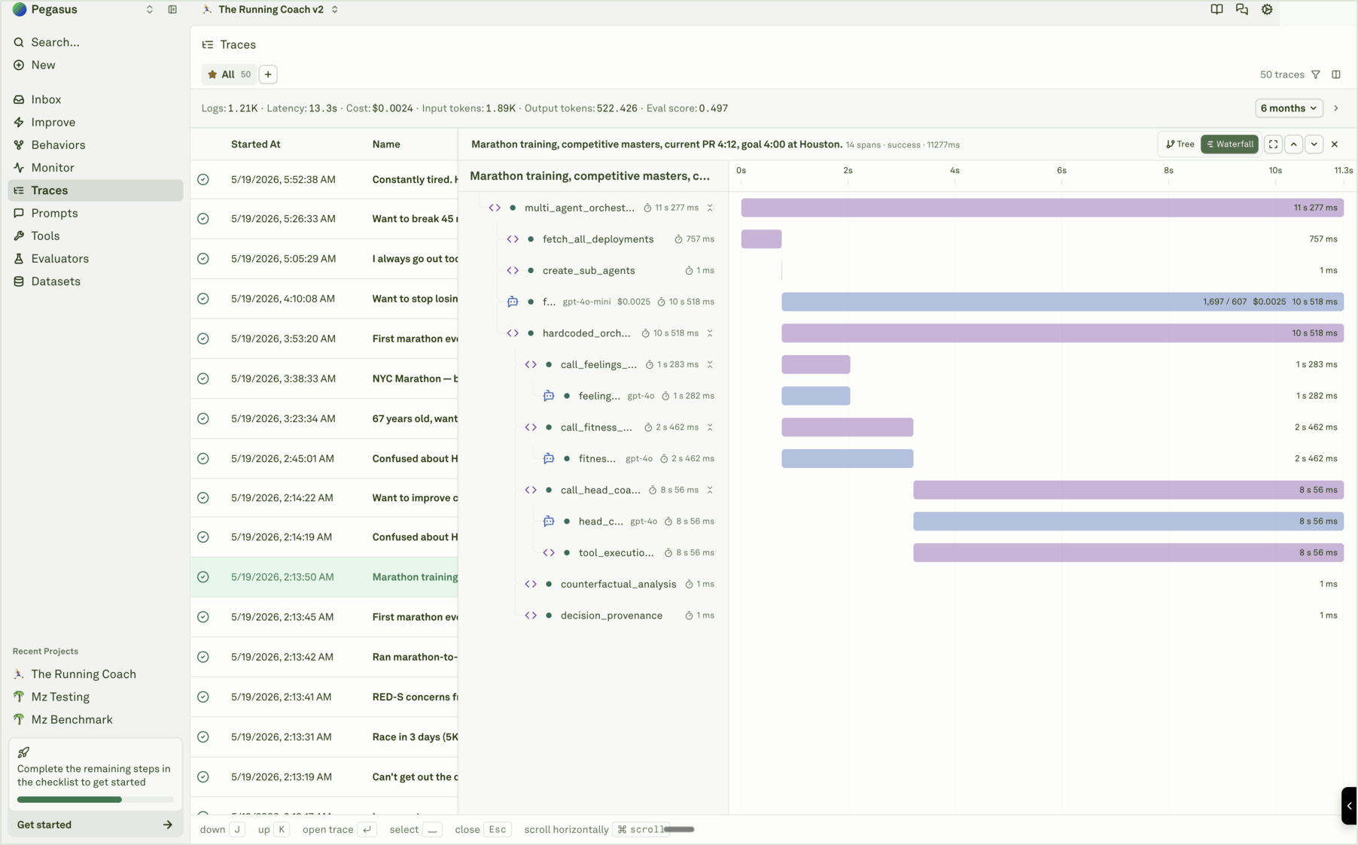The height and width of the screenshot is (845, 1358).
Task: Select the All 50 traces tab
Action: pyautogui.click(x=229, y=74)
